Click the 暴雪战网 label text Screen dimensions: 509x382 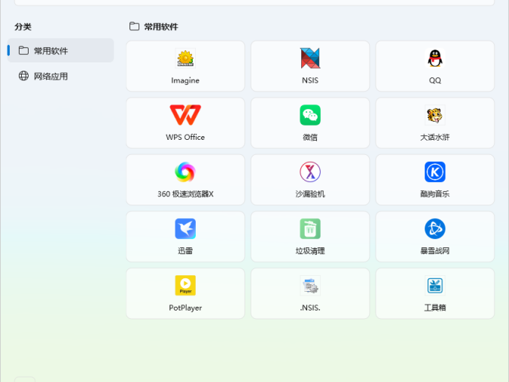[x=435, y=250]
